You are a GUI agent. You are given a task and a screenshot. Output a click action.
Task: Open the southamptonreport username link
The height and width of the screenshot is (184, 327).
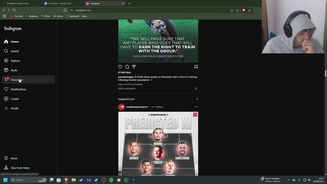(137, 107)
